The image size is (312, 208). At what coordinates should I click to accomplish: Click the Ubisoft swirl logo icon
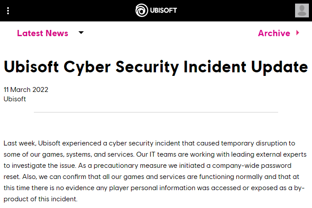[x=142, y=10]
